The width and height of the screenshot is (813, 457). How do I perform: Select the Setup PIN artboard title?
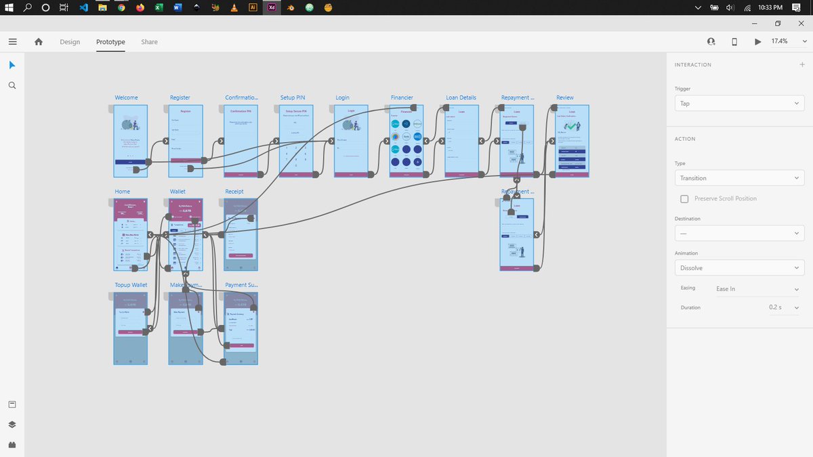click(293, 97)
